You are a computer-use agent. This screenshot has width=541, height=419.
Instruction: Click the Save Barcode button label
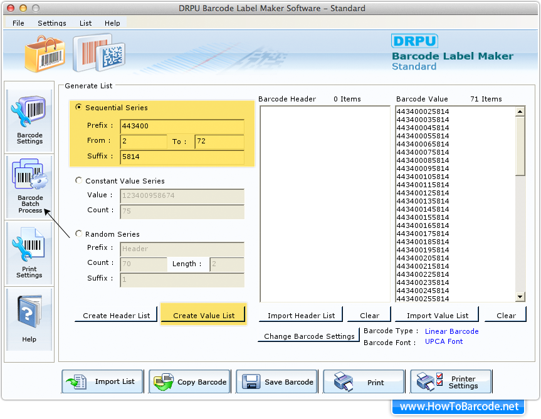click(x=289, y=382)
